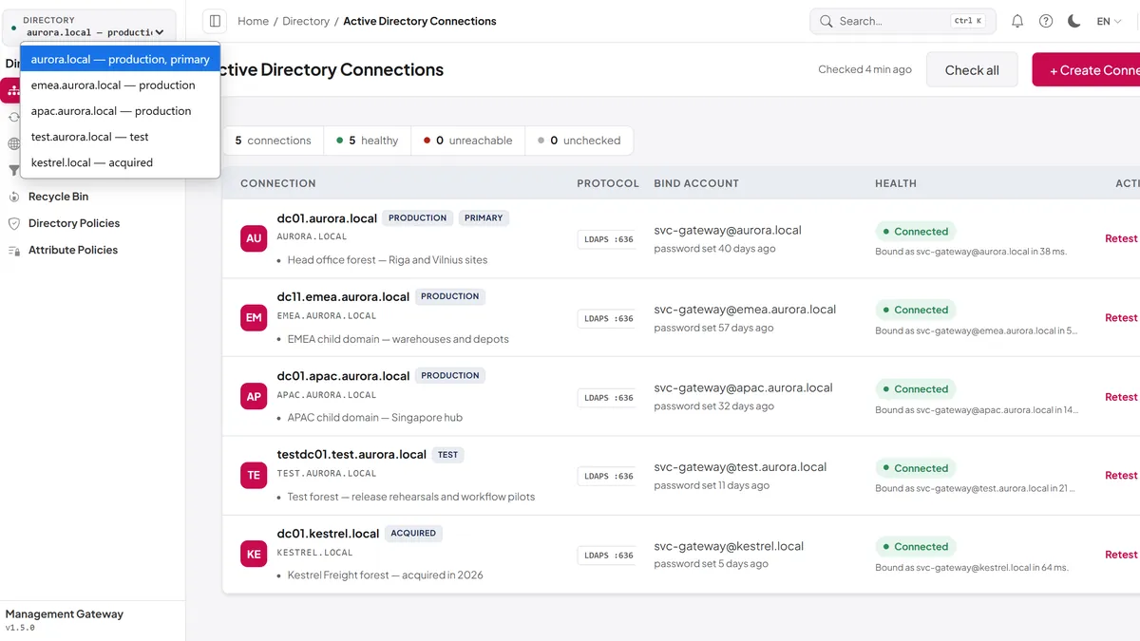The image size is (1140, 641).
Task: Click the dc01.aurora.local connection name
Action: (x=327, y=218)
